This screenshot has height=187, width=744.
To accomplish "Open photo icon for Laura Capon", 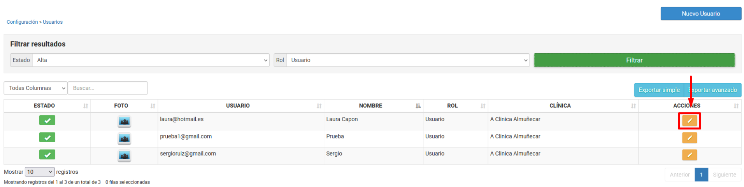I will (124, 121).
